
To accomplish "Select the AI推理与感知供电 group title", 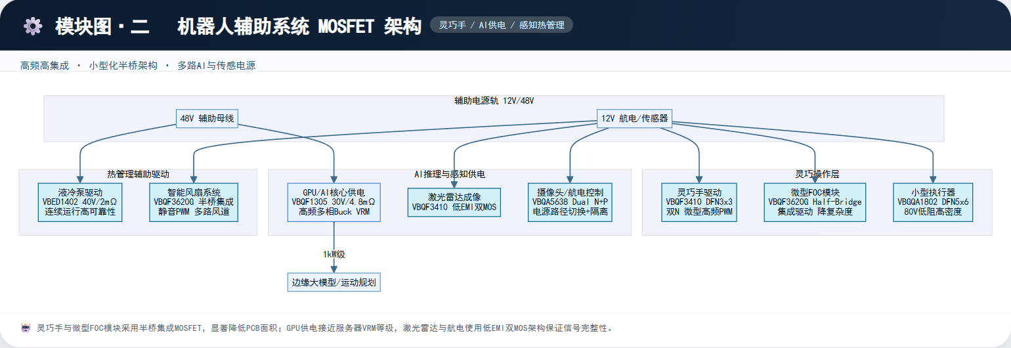I will pyautogui.click(x=449, y=174).
